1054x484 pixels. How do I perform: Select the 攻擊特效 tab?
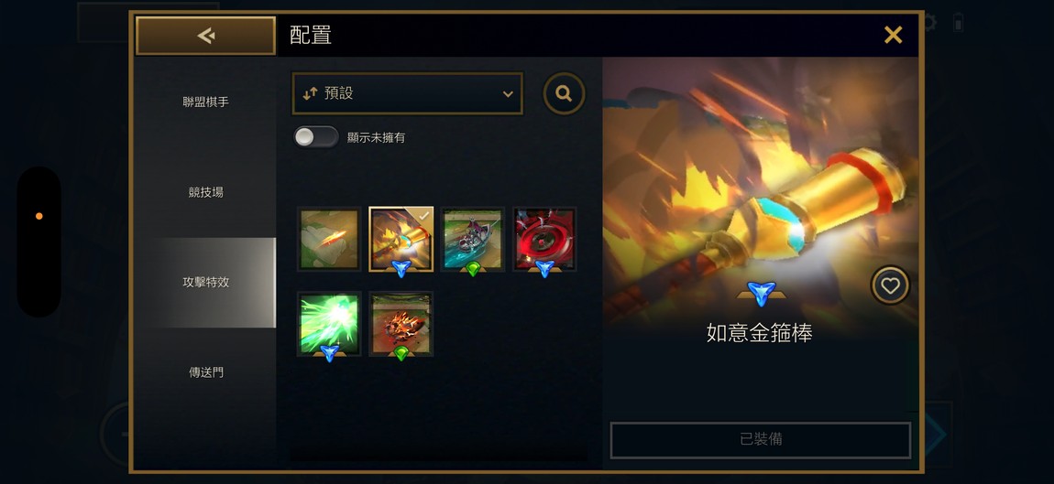pos(205,282)
